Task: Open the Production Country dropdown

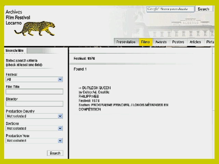Action: (x=34, y=116)
